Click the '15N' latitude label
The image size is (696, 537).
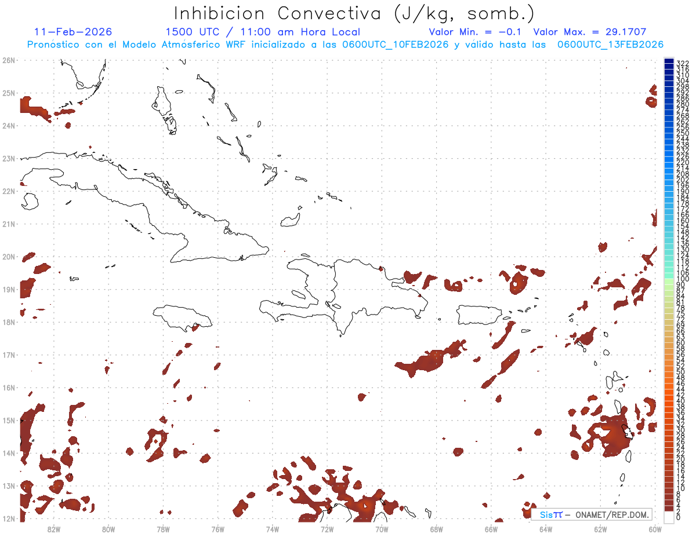[9, 420]
